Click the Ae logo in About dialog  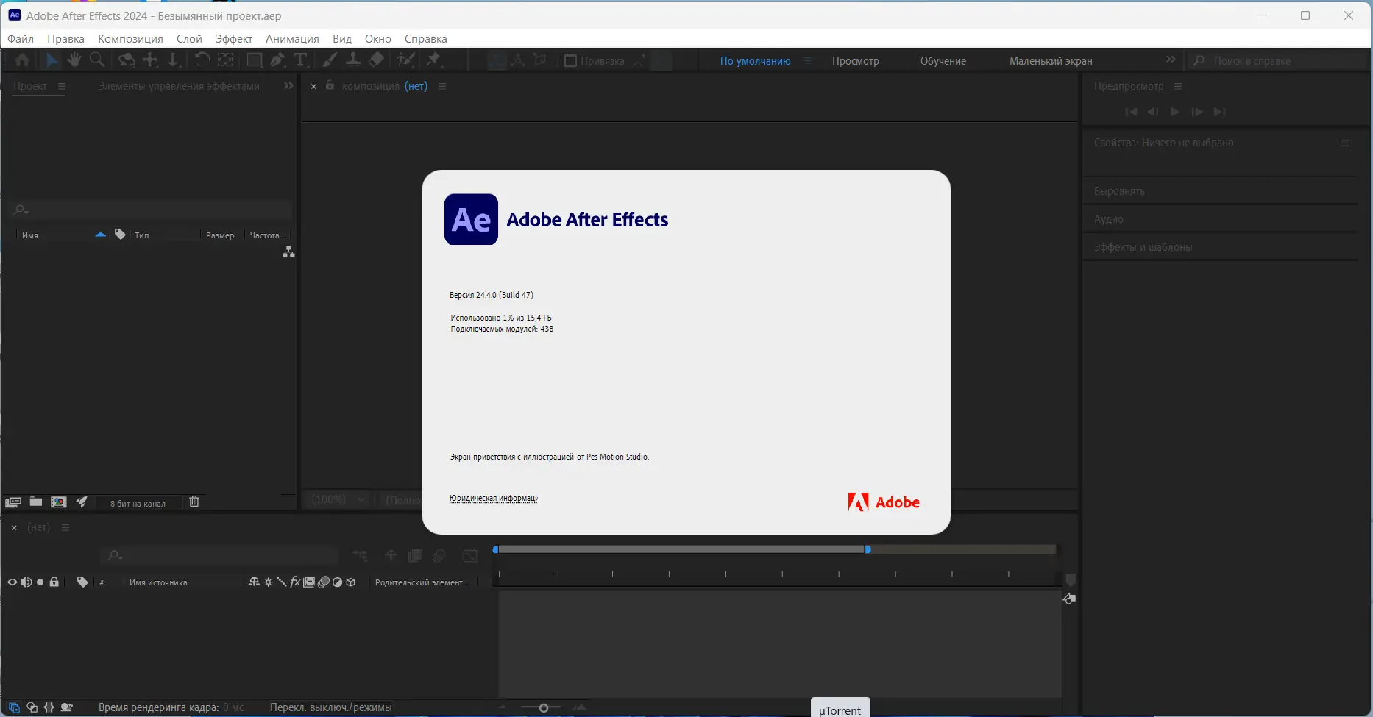tap(471, 219)
